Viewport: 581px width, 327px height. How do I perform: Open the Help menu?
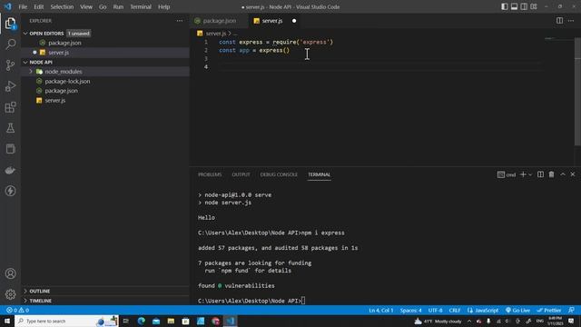coord(163,6)
